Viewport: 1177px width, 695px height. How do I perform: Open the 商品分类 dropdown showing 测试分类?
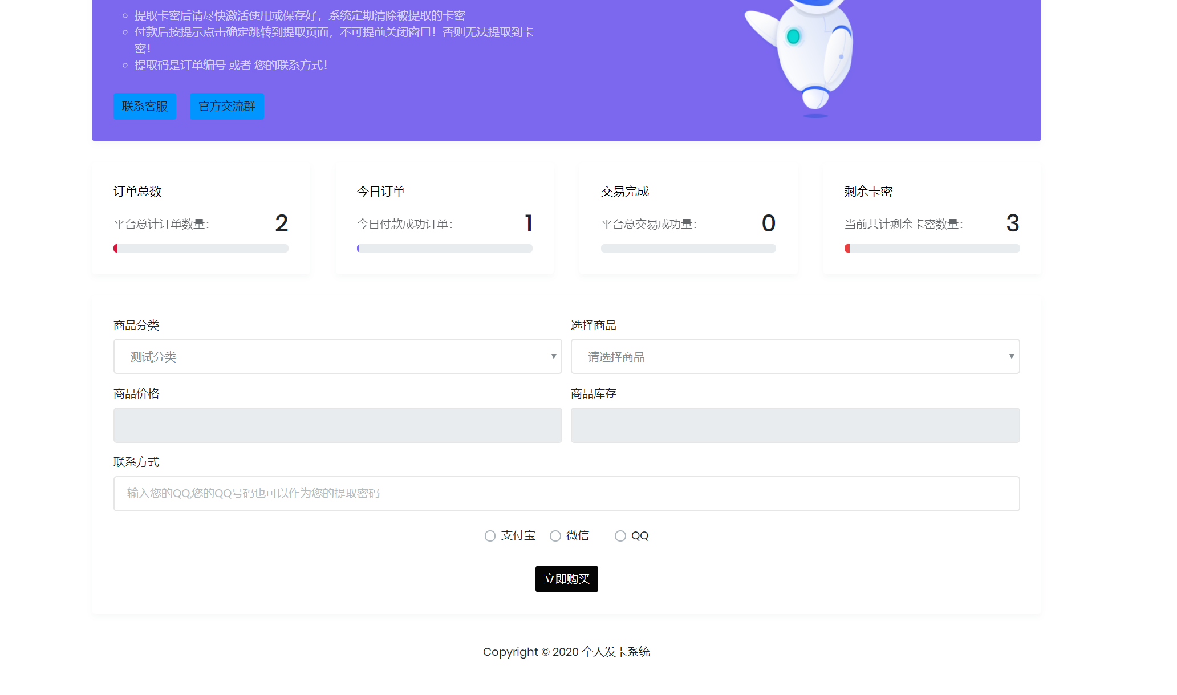click(338, 356)
